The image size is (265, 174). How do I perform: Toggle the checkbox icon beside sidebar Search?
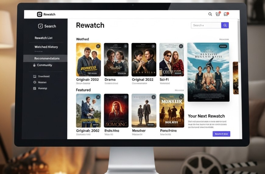pyautogui.click(x=40, y=26)
